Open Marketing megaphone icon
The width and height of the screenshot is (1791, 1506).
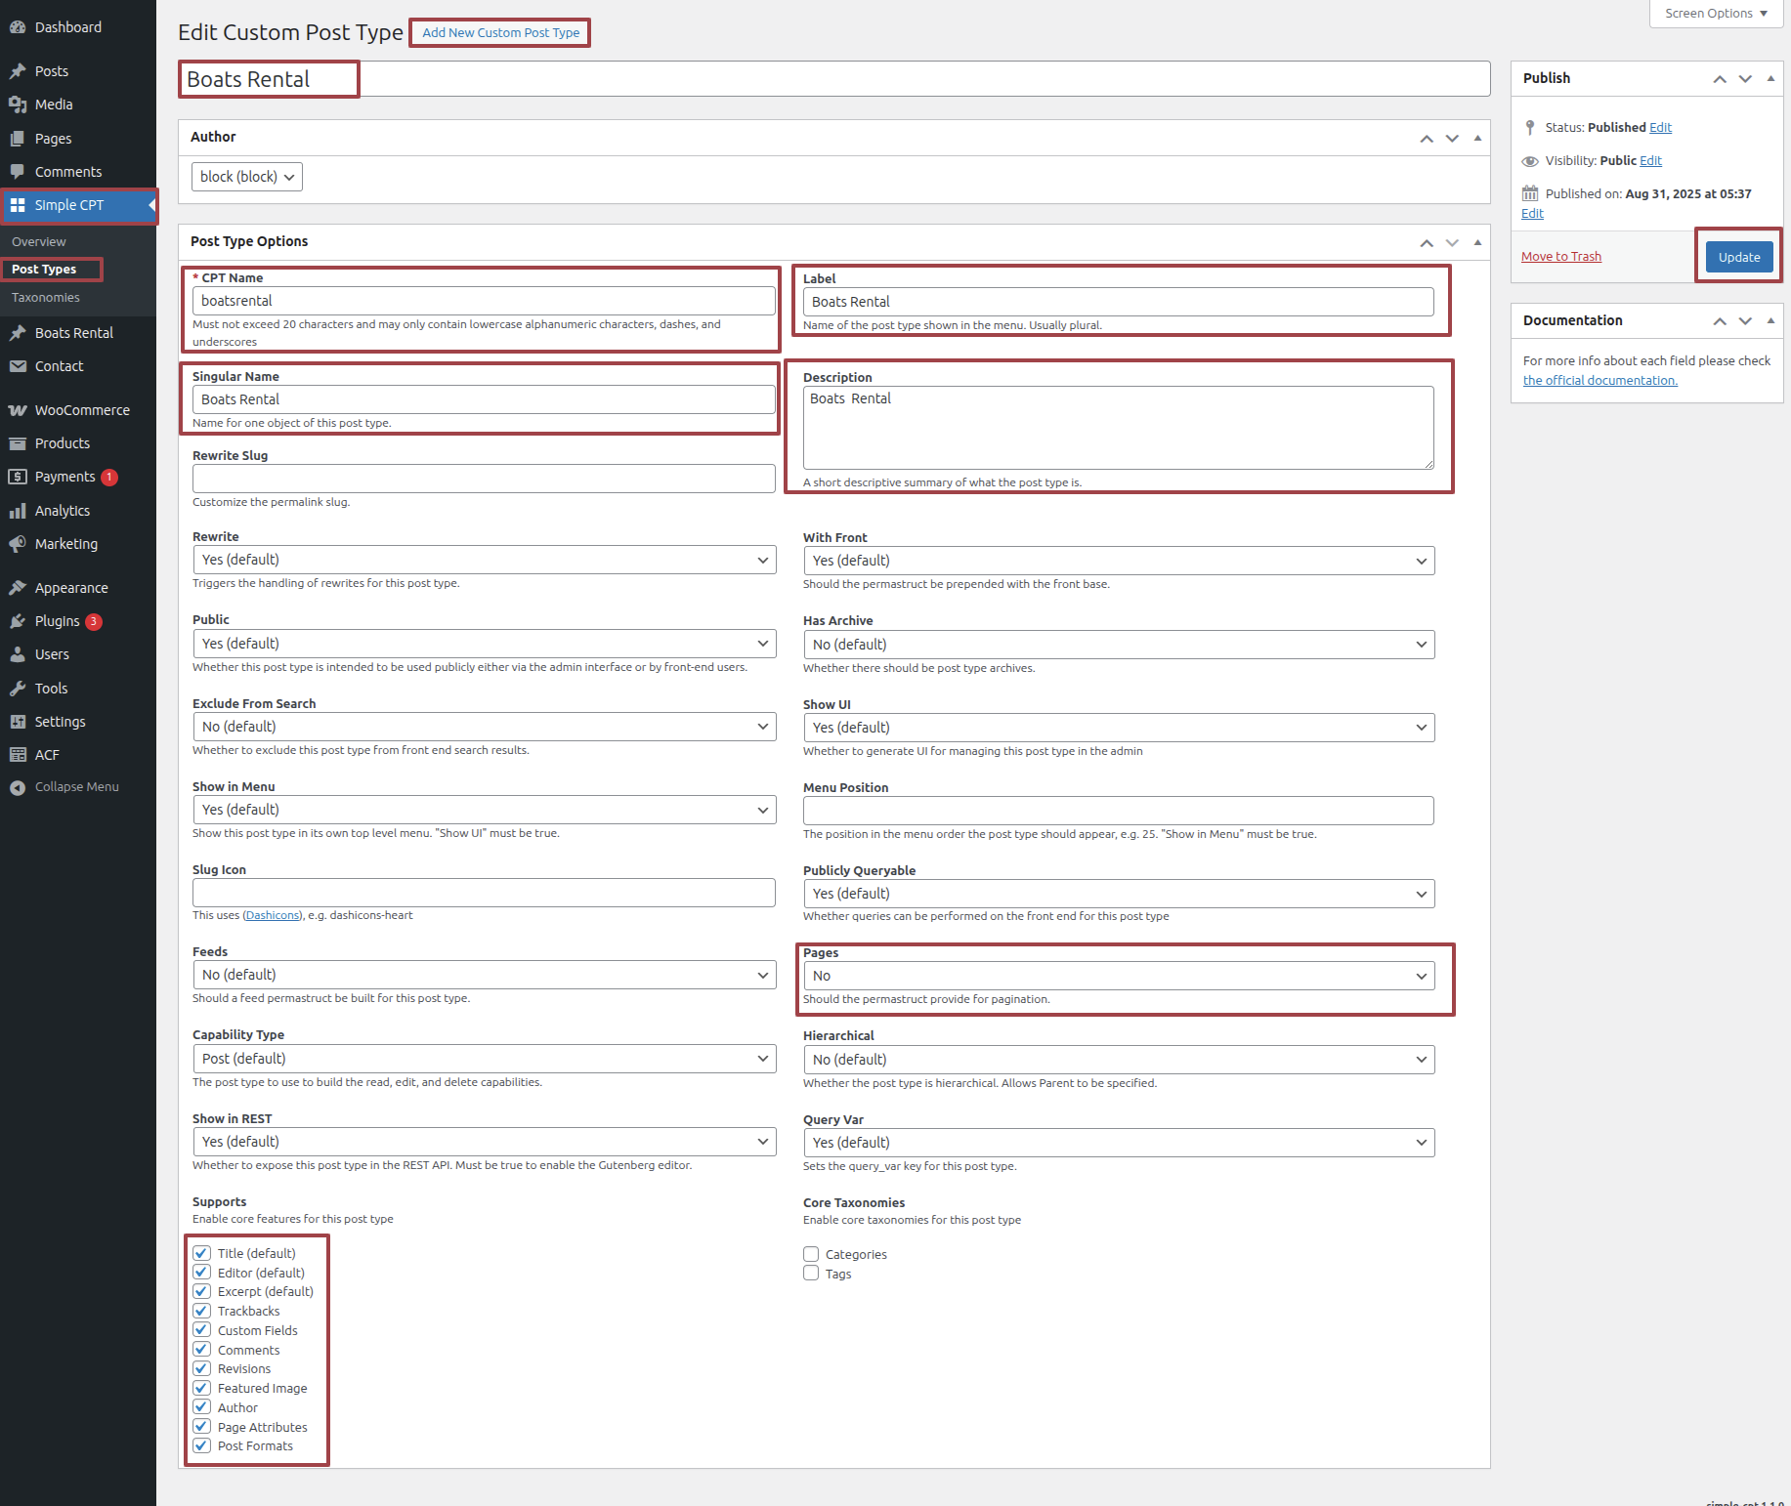(18, 544)
